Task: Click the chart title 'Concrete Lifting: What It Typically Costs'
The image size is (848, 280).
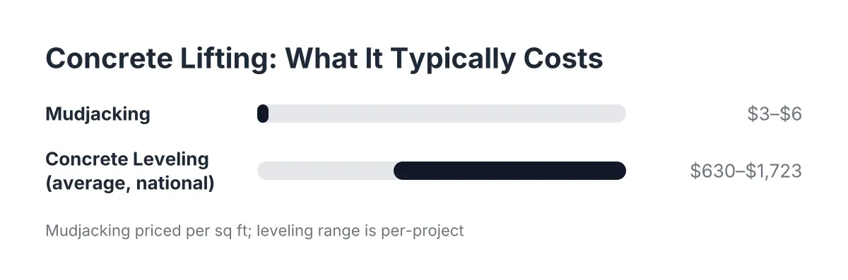Action: click(x=324, y=60)
